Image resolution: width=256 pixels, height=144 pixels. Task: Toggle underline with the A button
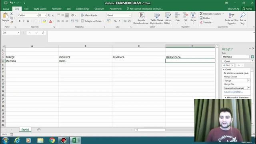click(x=28, y=21)
